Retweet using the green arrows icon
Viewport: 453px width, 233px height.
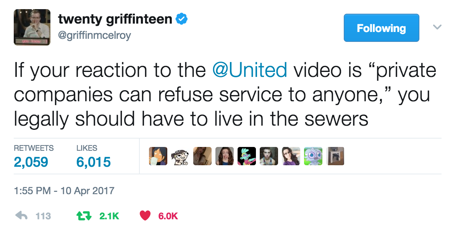click(84, 216)
